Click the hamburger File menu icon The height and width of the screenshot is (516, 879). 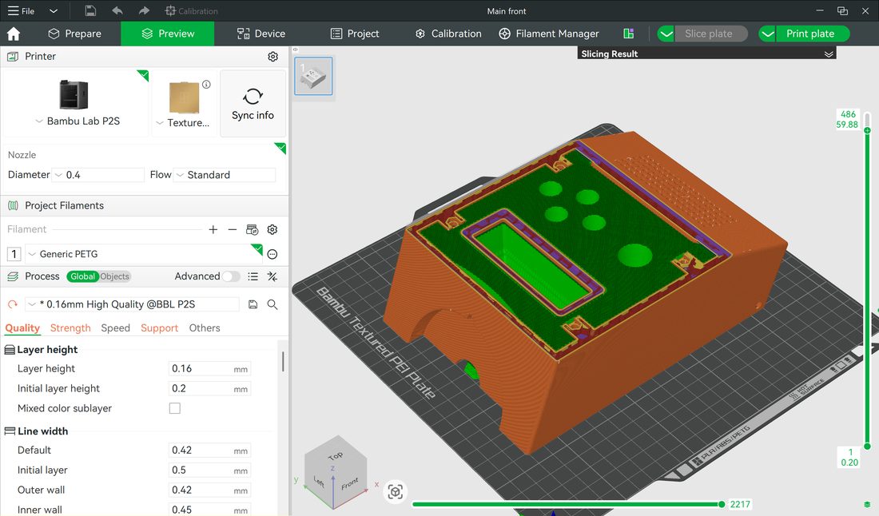click(13, 10)
